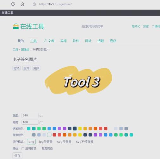Enable the 透明背景 checkbox
Image resolution: width=160 pixels, height=159 pixels.
click(23, 149)
